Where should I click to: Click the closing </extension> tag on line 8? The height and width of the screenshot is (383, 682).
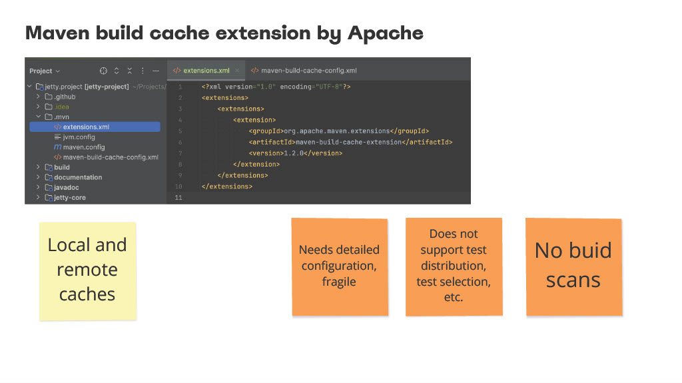(256, 164)
